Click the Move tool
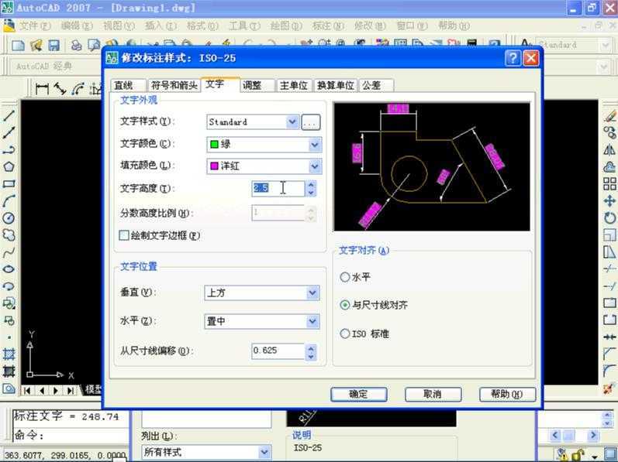 (609, 201)
